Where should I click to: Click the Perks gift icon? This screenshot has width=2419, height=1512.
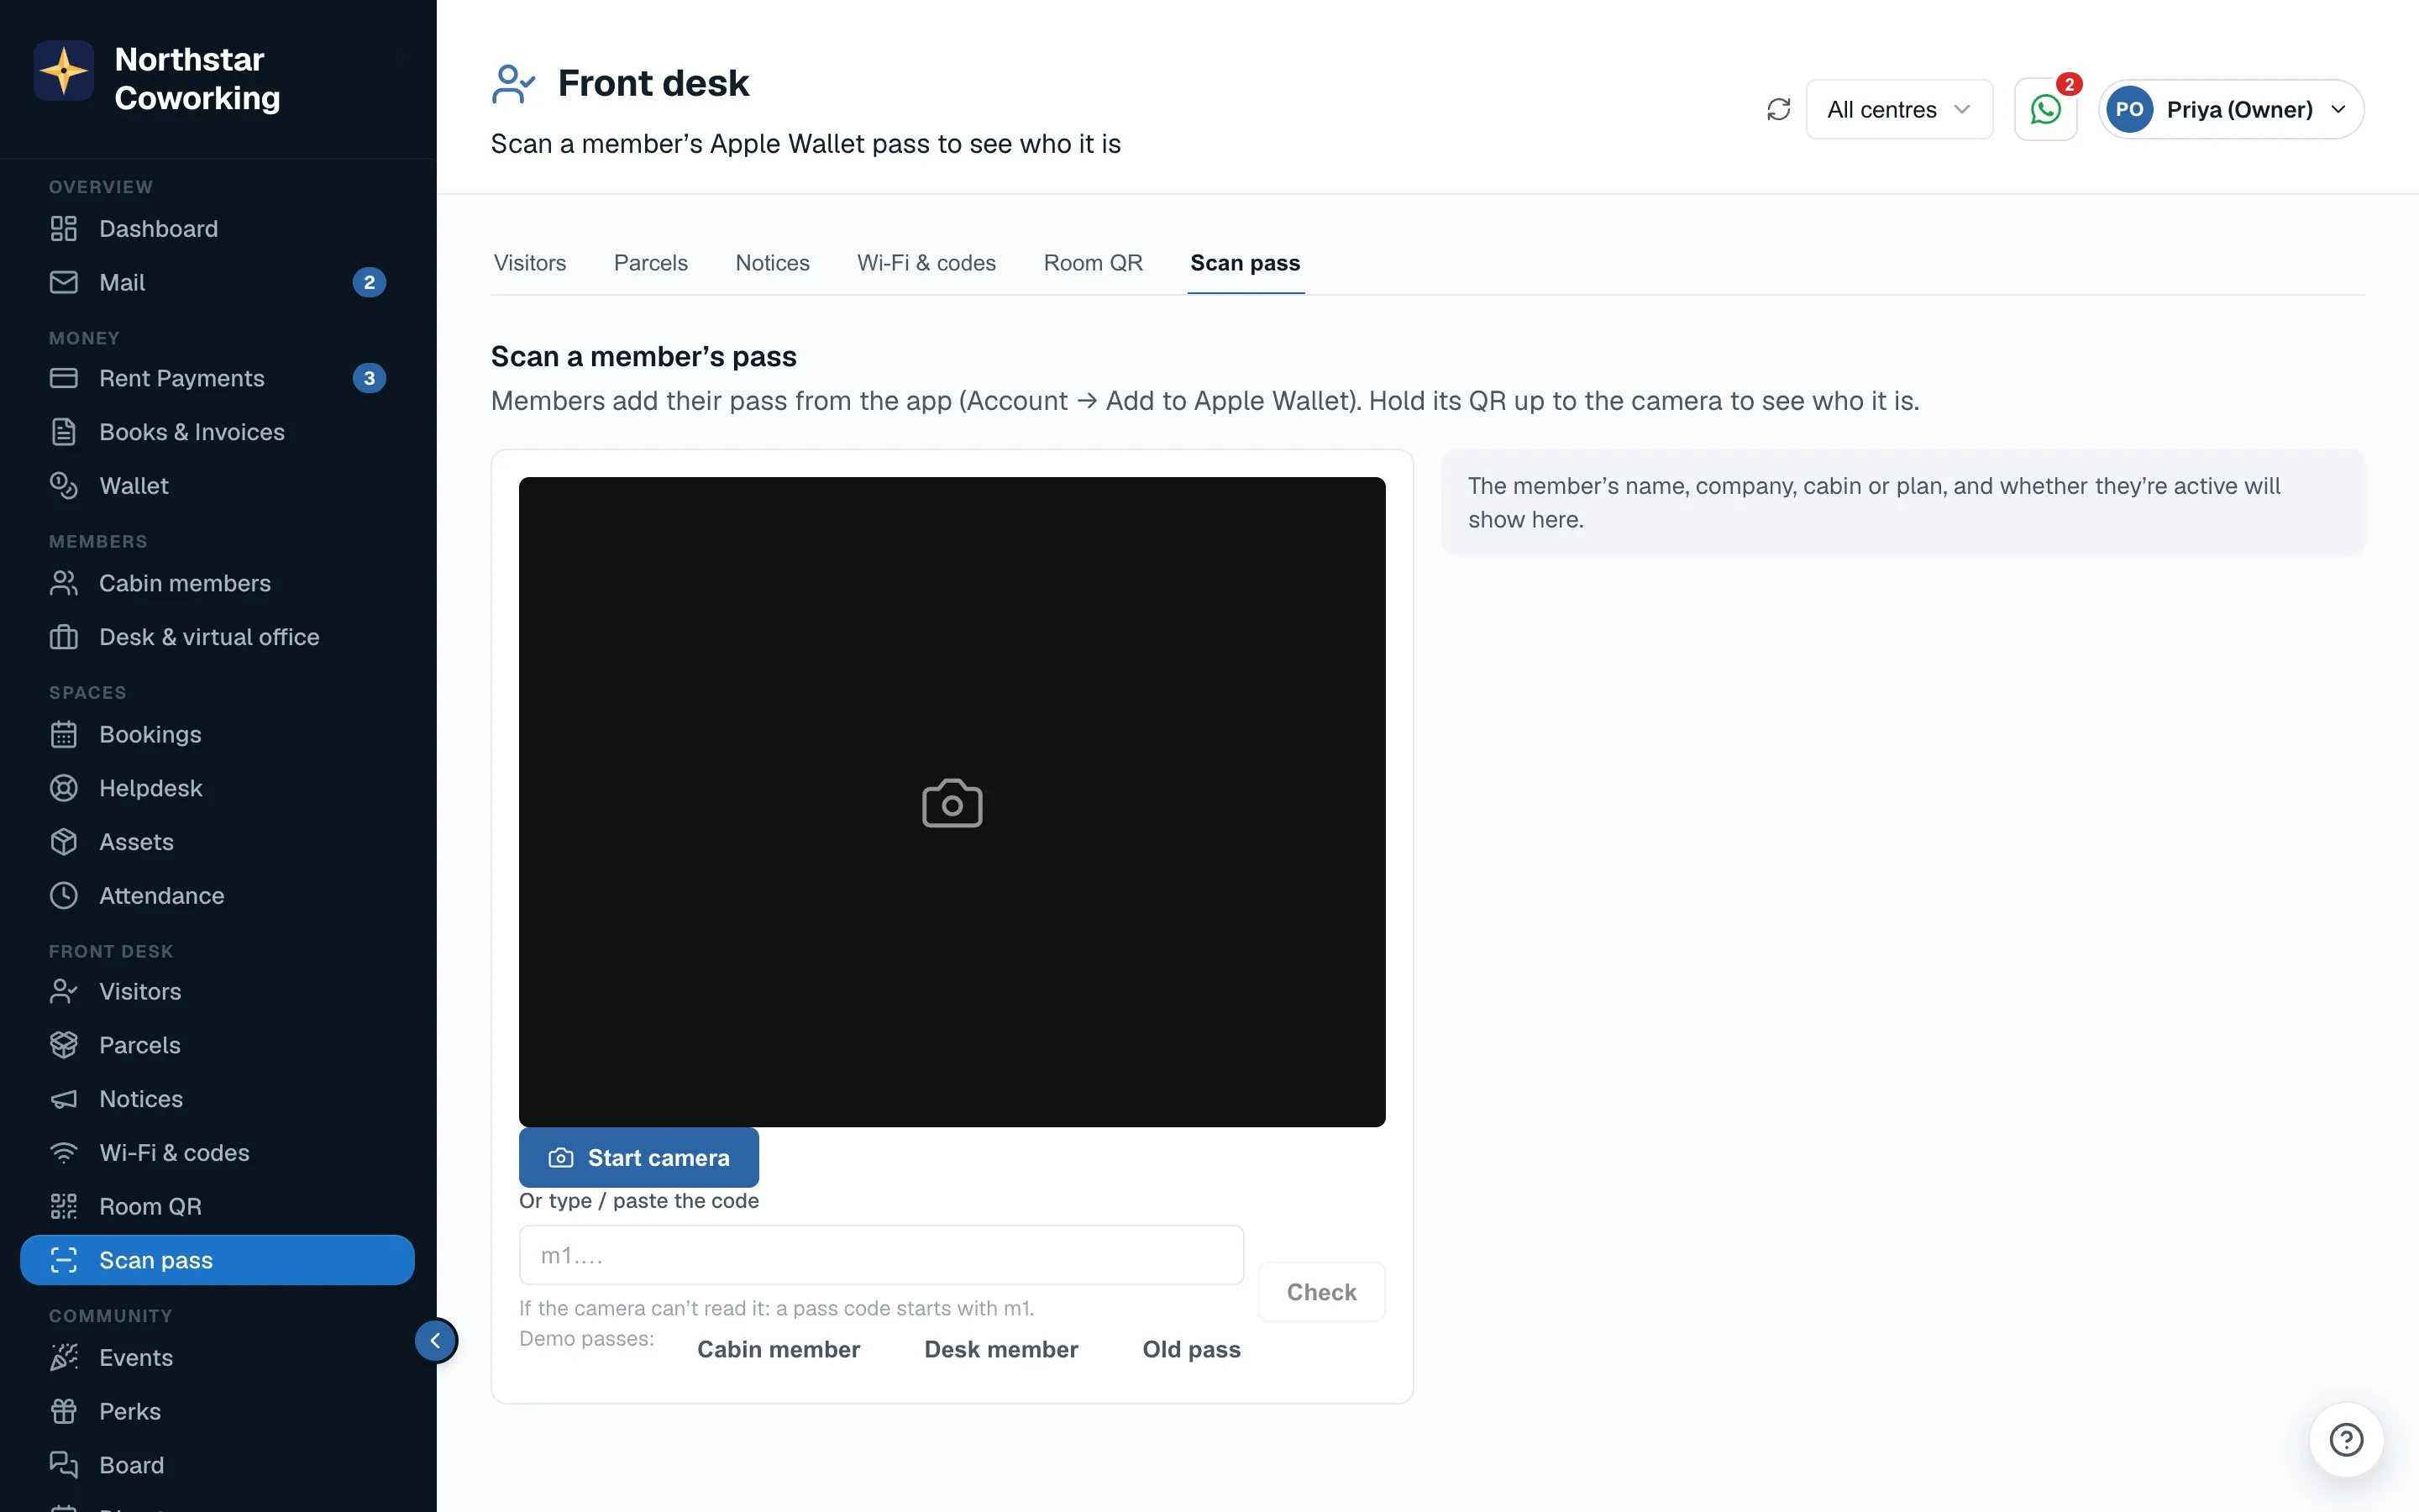click(64, 1411)
